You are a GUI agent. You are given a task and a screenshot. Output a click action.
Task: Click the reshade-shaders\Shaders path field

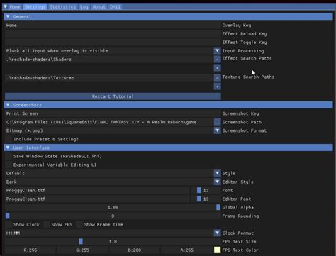click(x=109, y=59)
